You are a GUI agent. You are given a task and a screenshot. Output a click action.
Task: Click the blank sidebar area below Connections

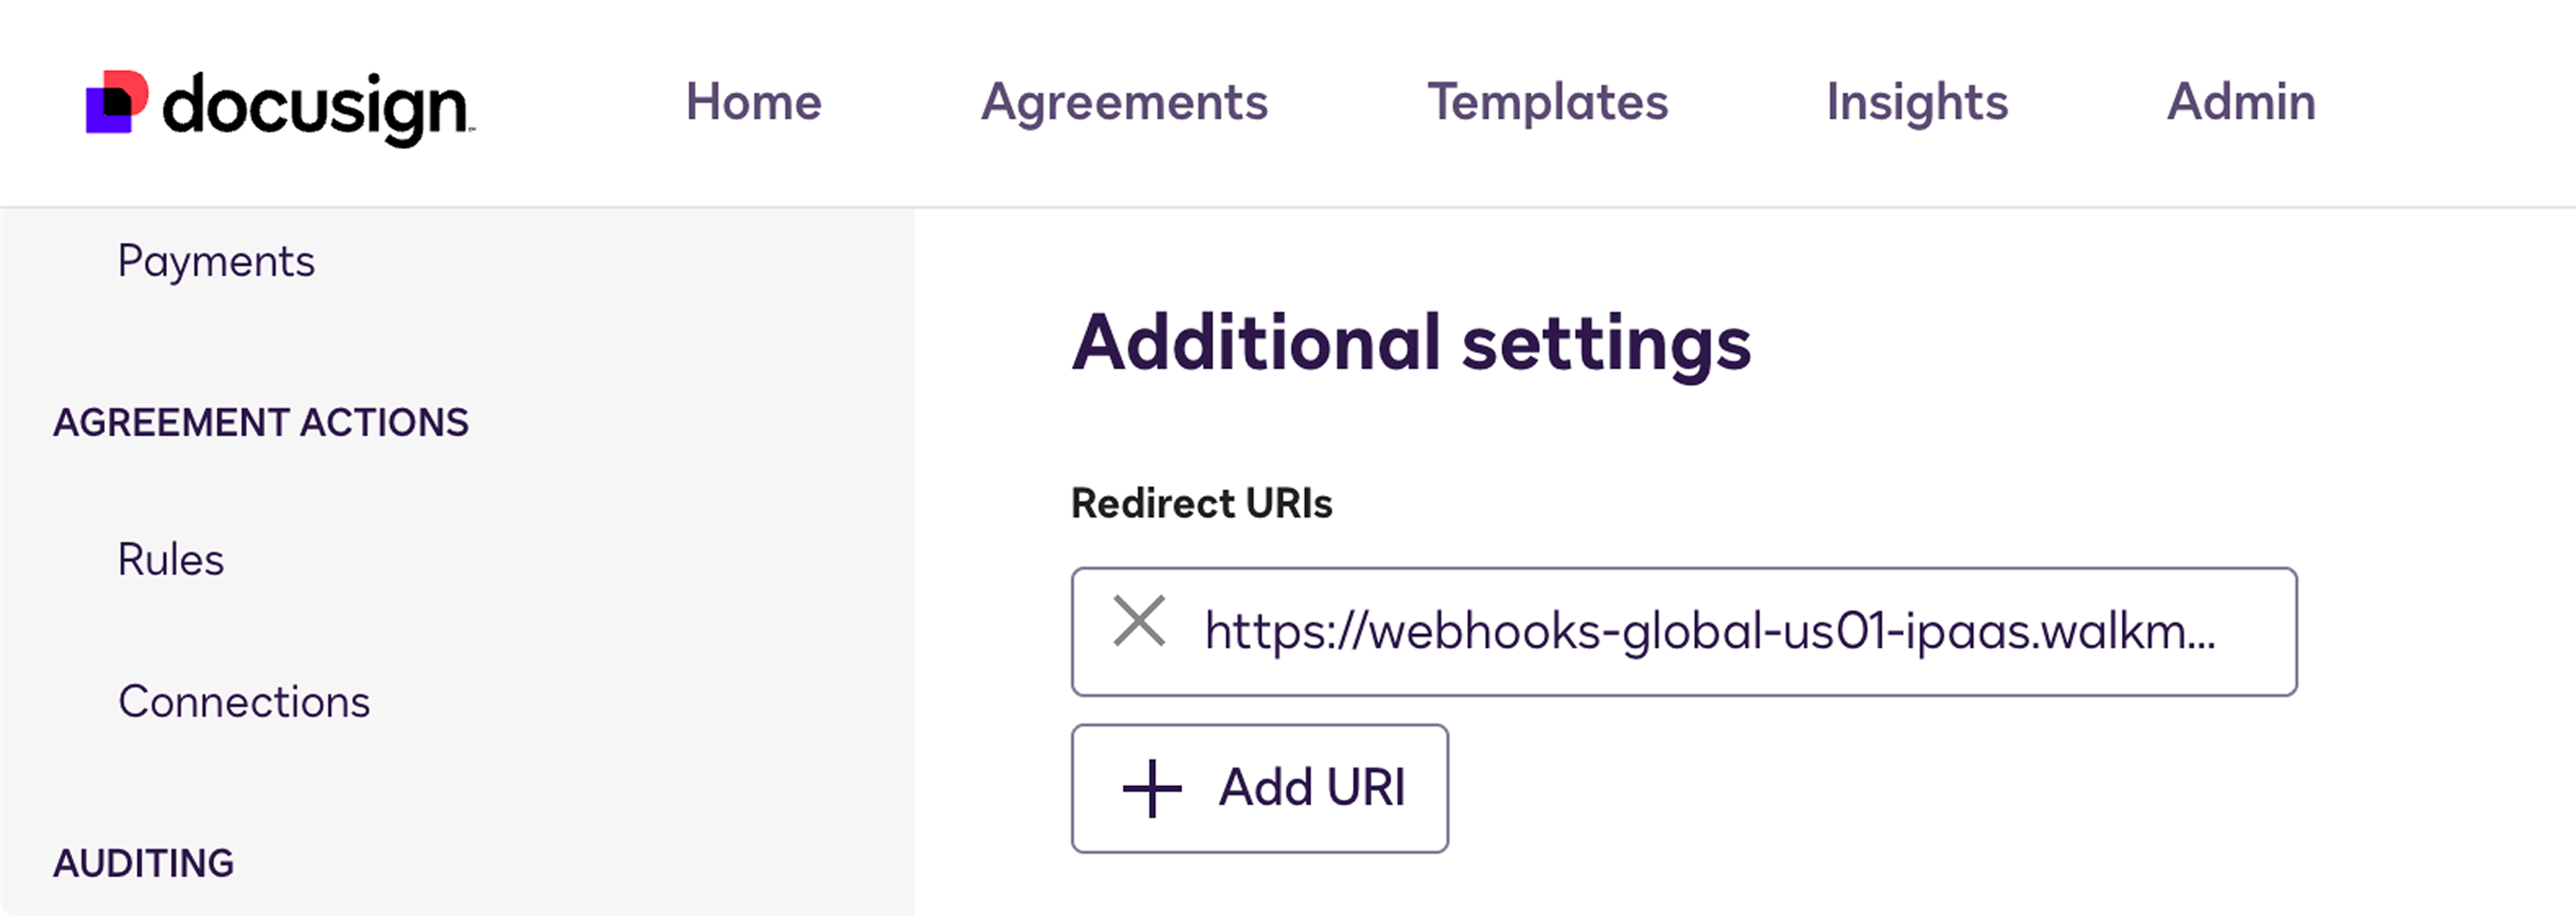point(456,780)
